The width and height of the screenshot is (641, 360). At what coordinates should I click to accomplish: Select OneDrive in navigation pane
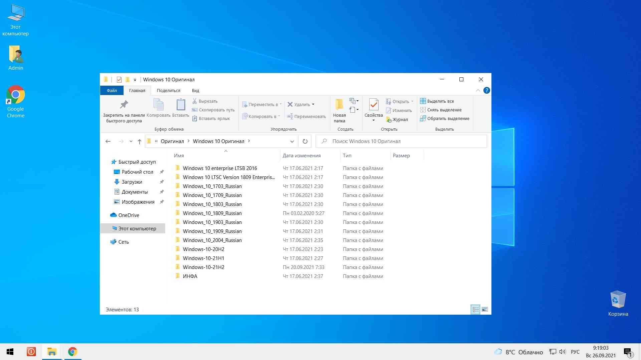(125, 215)
